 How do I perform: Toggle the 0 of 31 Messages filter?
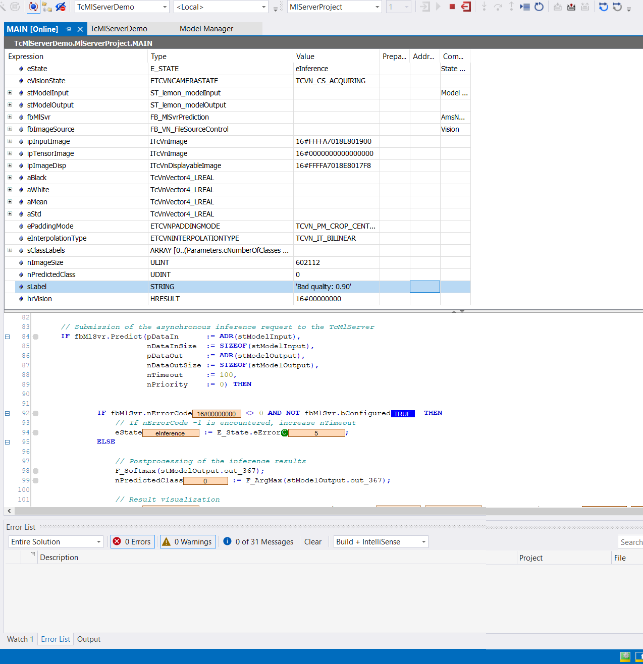(258, 541)
